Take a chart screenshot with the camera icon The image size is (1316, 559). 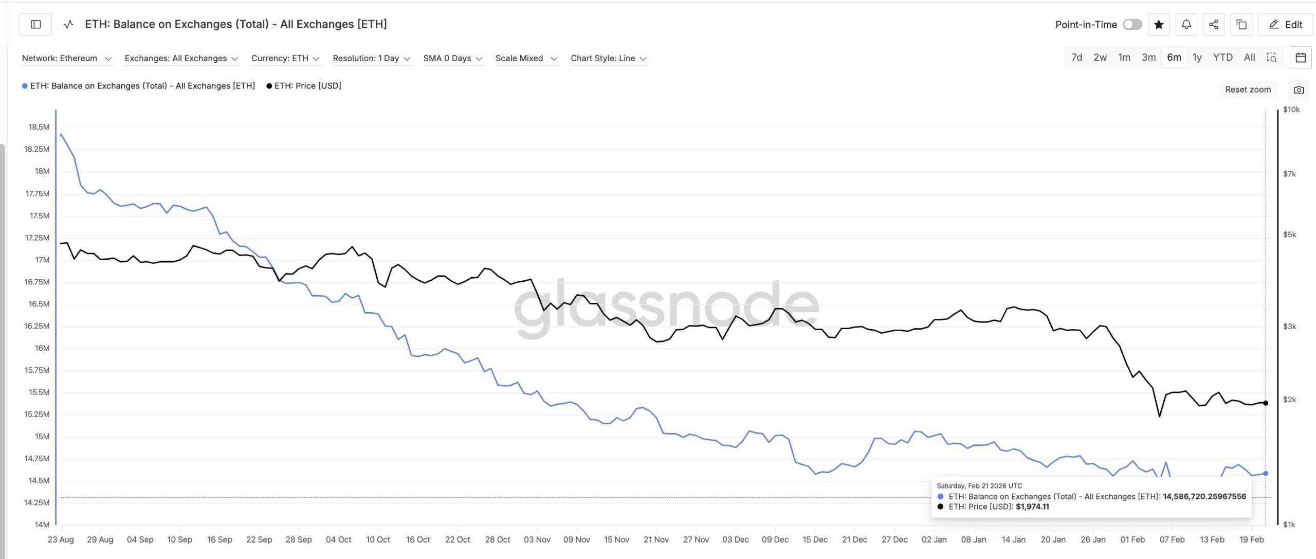[x=1299, y=89]
